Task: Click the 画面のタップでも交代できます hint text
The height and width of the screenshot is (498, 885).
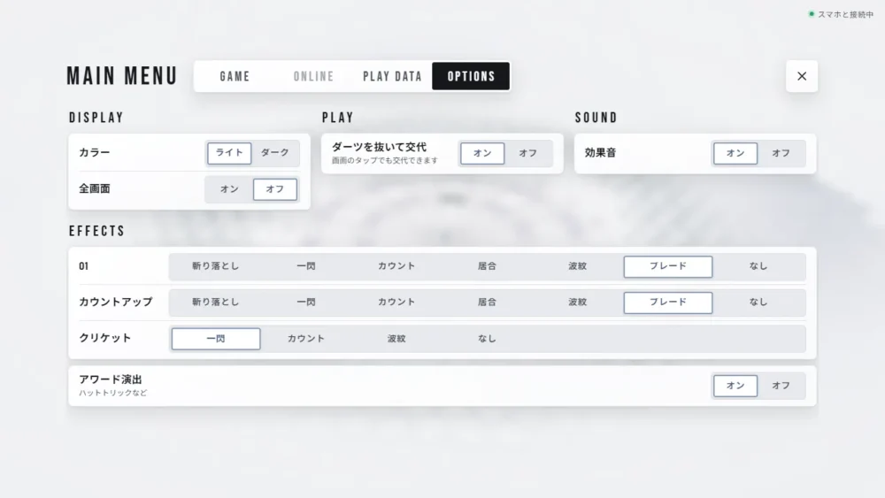Action: [x=385, y=161]
